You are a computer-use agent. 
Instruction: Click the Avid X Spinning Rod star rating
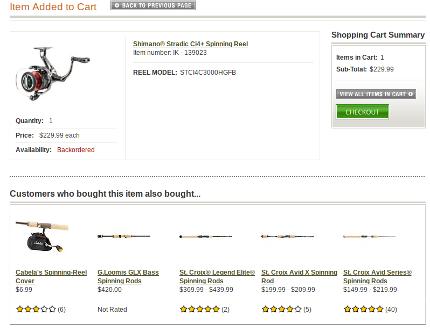click(281, 310)
